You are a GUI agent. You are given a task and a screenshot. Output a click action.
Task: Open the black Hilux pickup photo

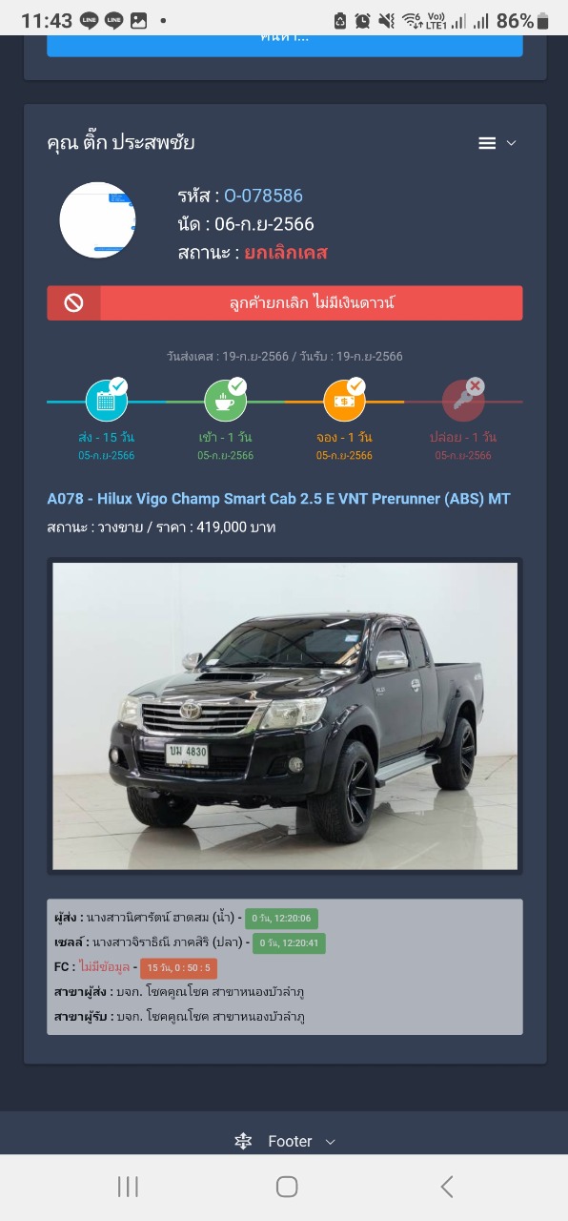pyautogui.click(x=285, y=716)
